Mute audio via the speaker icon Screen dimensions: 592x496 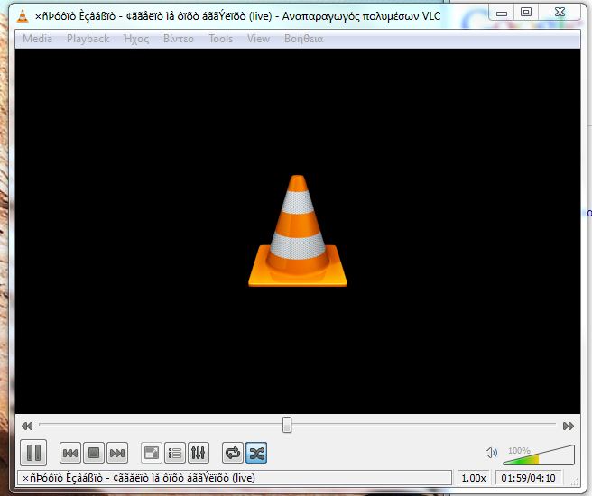click(491, 452)
